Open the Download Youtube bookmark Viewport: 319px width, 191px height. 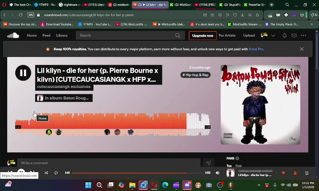click(x=57, y=24)
